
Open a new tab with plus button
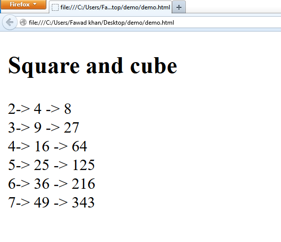[179, 7]
